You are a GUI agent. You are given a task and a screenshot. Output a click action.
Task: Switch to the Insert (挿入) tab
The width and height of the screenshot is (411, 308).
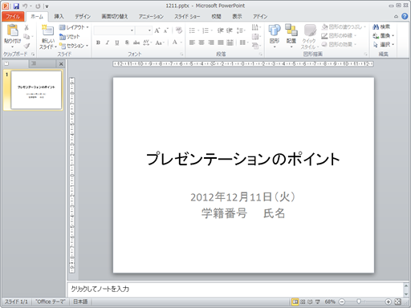(x=59, y=17)
